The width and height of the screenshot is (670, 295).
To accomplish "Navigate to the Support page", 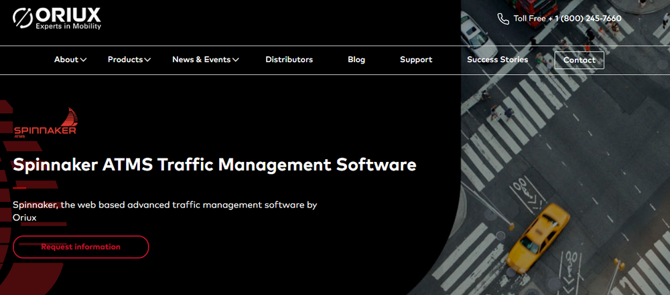I will [416, 60].
